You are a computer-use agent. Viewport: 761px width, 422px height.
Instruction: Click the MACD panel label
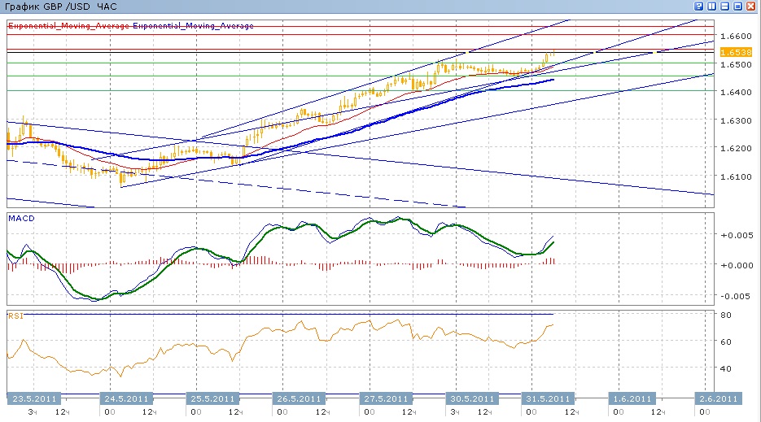click(21, 218)
